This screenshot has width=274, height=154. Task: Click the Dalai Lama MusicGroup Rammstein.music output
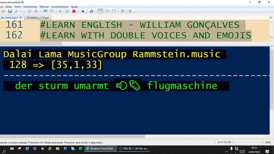tap(112, 54)
